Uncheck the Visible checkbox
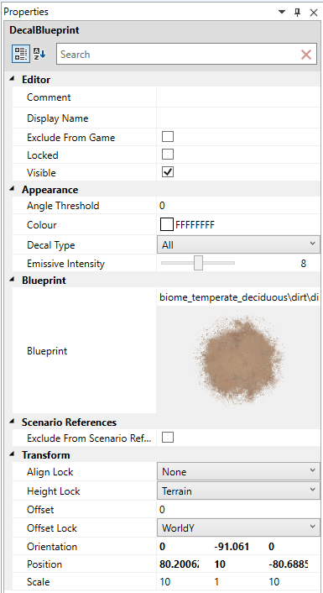Screen dimensions: 323x593 coord(168,172)
